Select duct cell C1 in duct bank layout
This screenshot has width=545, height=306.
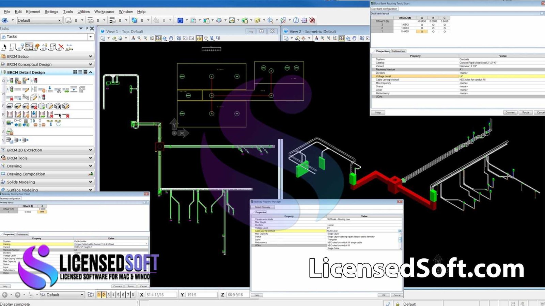tap(445, 31)
